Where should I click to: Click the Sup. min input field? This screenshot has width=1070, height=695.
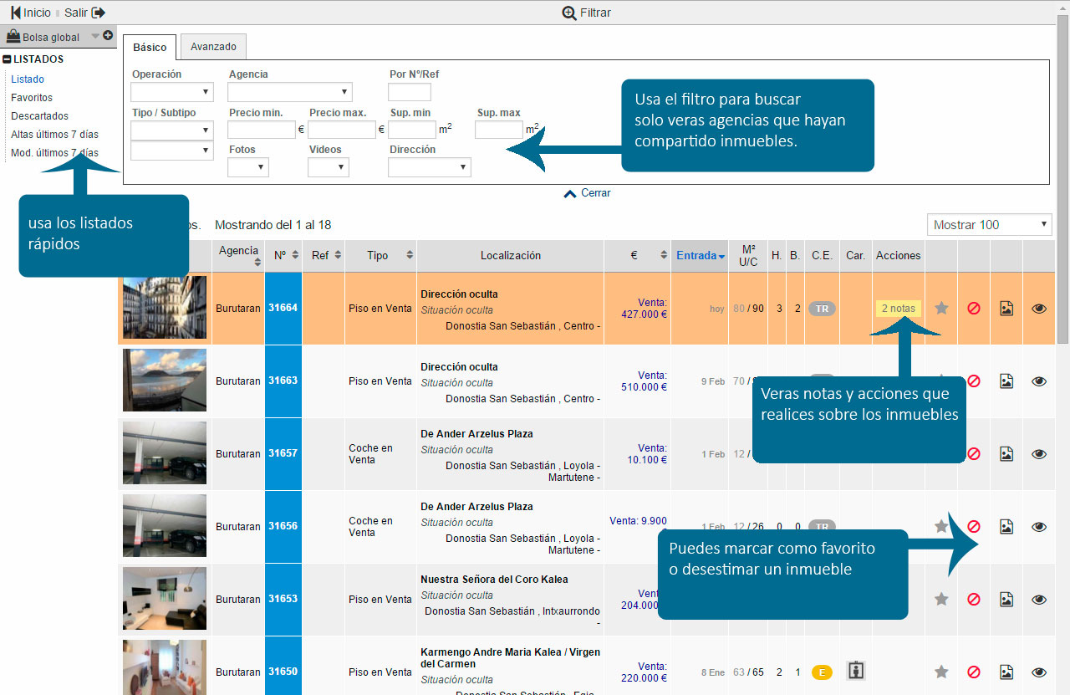(x=412, y=130)
